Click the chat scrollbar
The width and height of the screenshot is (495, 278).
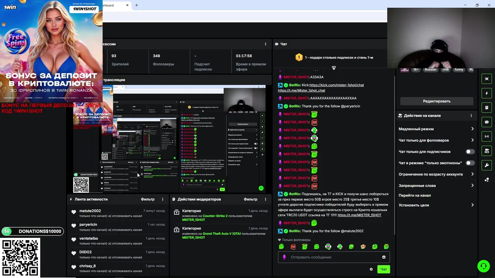(394, 154)
